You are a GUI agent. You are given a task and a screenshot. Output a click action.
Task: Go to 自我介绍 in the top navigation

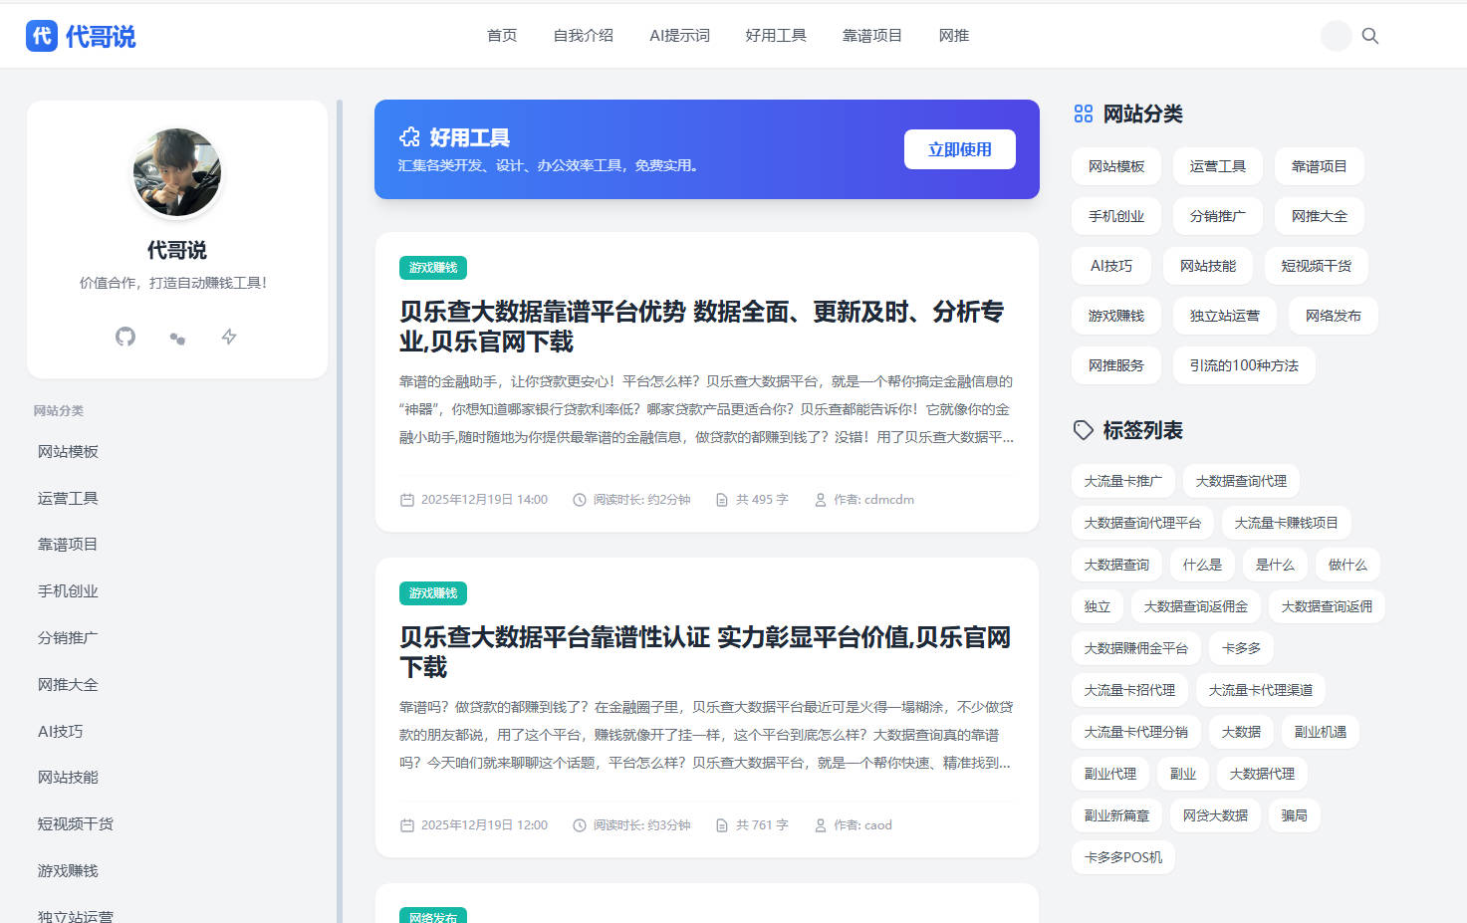[583, 36]
